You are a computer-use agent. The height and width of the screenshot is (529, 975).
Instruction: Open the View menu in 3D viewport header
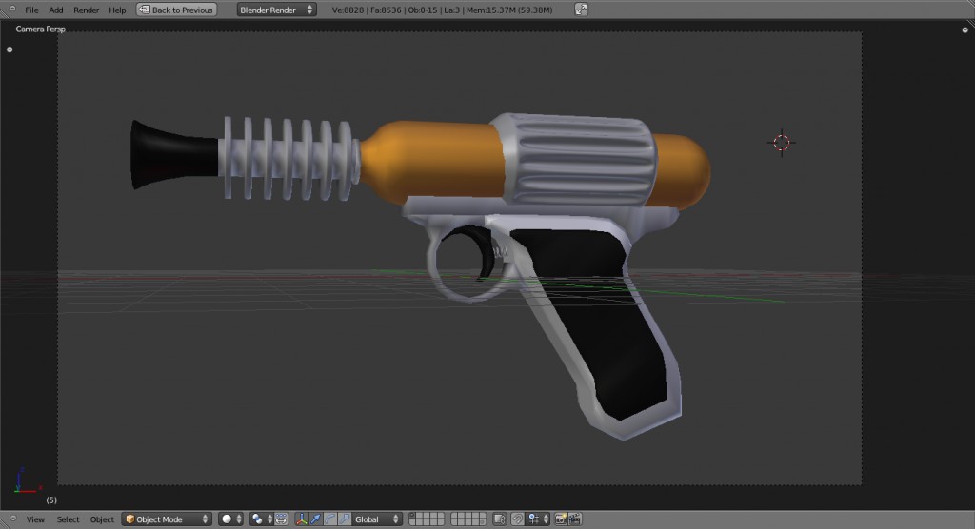(35, 519)
